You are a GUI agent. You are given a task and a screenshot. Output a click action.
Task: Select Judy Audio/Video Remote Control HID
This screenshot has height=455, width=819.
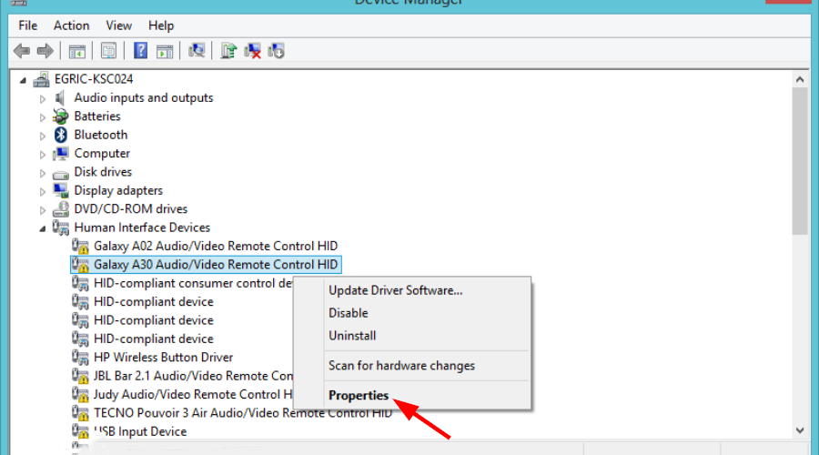(193, 394)
